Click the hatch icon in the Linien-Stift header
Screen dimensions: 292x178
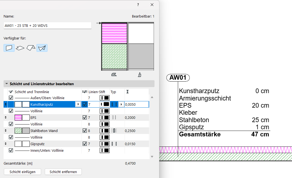85,92
